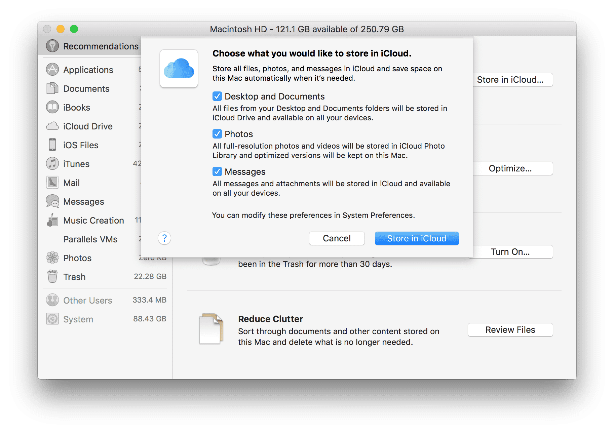This screenshot has width=614, height=433.
Task: Click the Store in iCloud button
Action: (x=417, y=238)
